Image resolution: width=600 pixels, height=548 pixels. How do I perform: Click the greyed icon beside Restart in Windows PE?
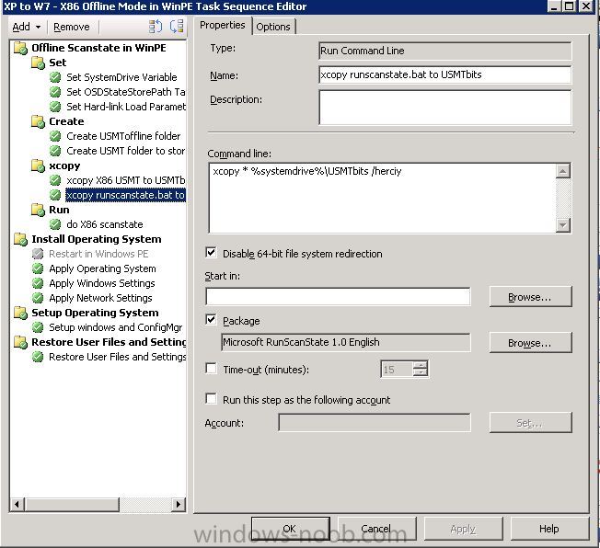coord(38,254)
